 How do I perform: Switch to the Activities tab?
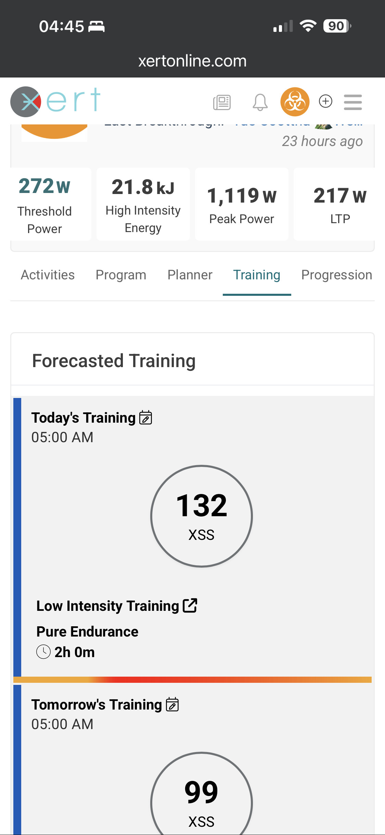[x=48, y=275]
